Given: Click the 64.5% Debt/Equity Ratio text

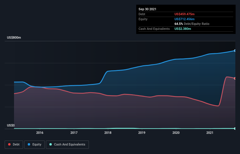Looking at the screenshot, I should point(192,24).
